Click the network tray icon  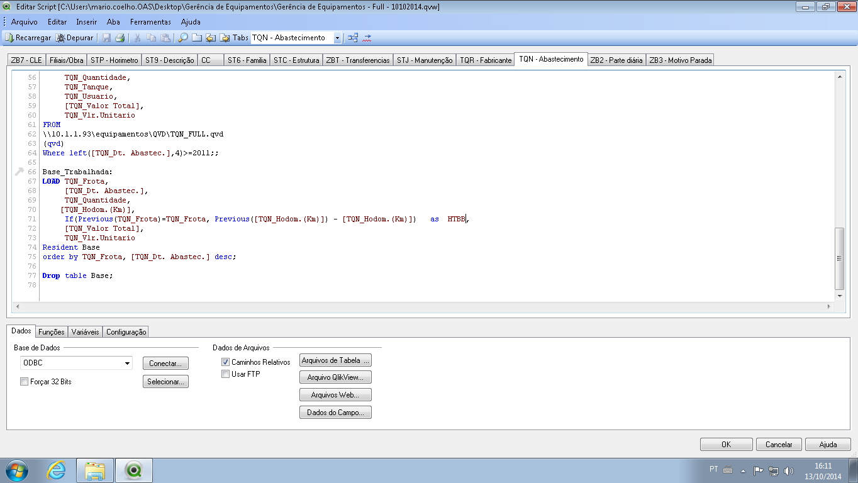(774, 470)
